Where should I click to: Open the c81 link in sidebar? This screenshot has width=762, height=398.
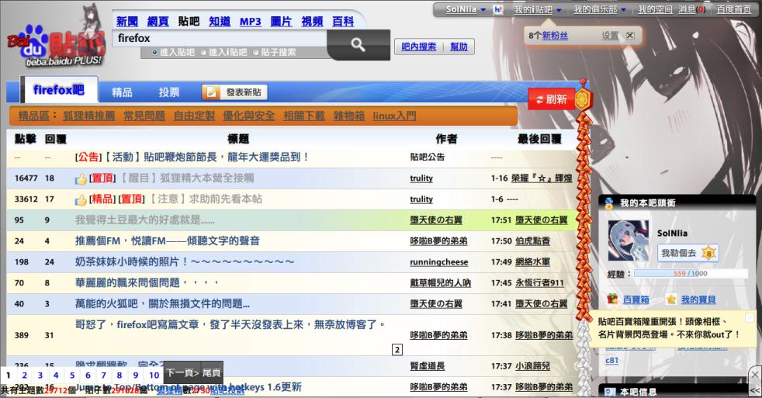611,361
